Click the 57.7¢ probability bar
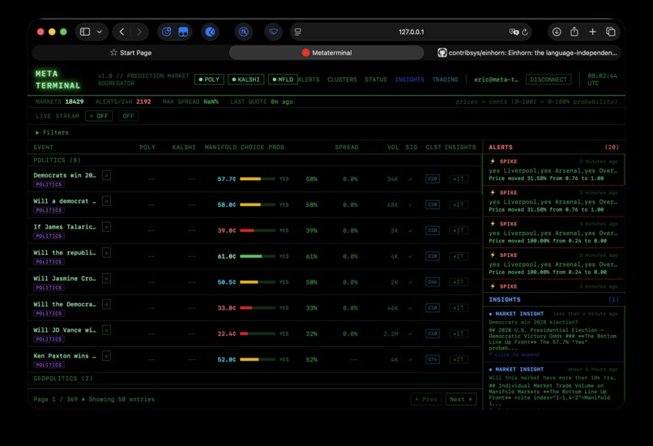Screen dimensions: 653x446 [258, 179]
